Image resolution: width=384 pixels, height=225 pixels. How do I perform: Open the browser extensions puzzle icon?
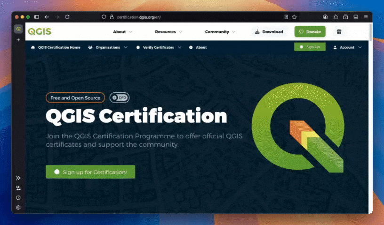click(x=336, y=17)
